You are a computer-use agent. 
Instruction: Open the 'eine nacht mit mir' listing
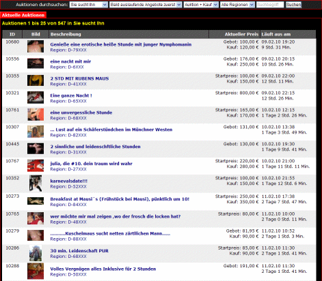(70, 61)
